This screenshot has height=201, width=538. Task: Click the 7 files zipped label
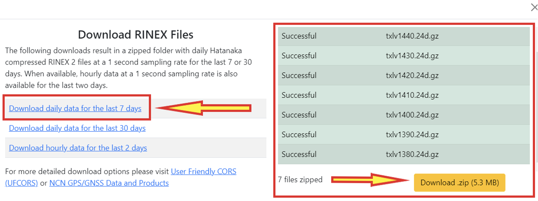click(300, 180)
